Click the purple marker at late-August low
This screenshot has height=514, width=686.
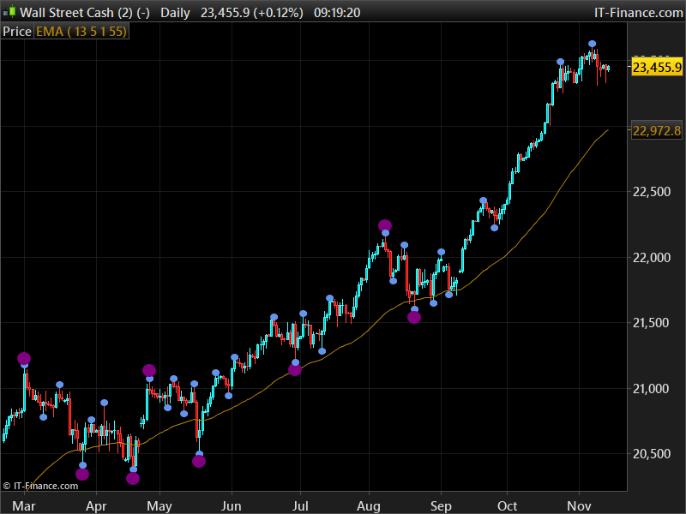click(414, 317)
